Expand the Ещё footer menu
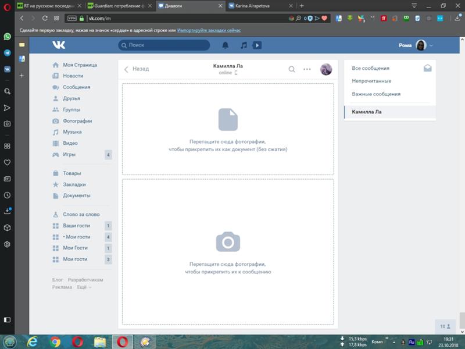Screen dimensions: 465x349 84,287
